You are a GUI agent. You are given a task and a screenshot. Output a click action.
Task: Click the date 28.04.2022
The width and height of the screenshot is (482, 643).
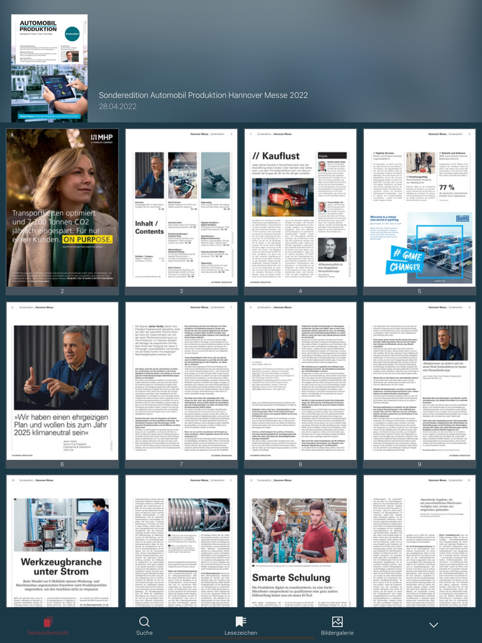(118, 107)
